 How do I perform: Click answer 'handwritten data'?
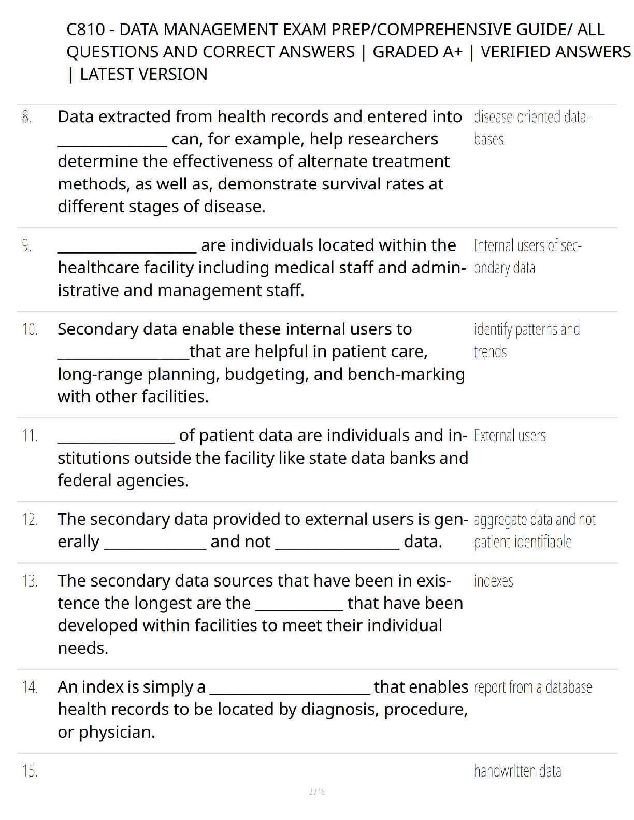pos(517,771)
